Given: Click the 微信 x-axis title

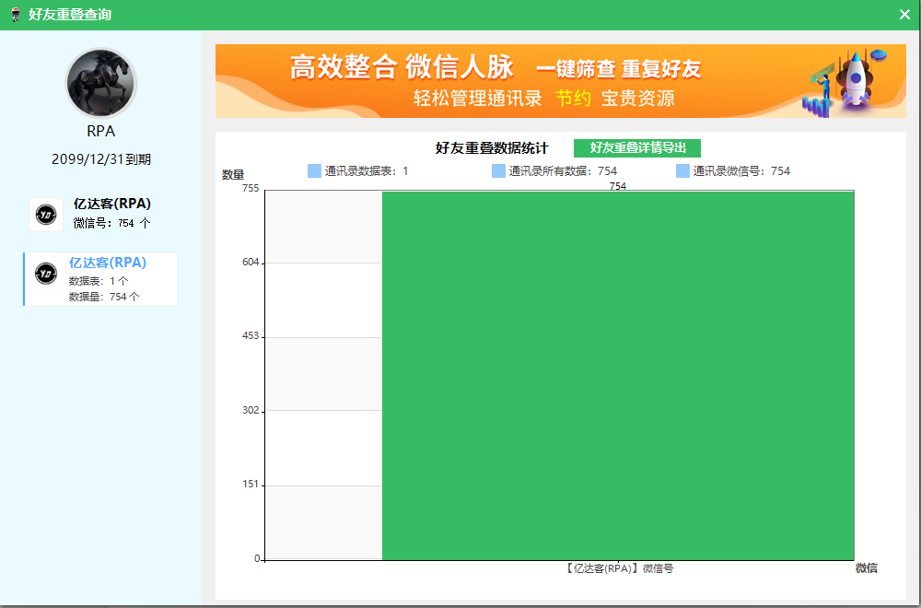Looking at the screenshot, I should click(x=867, y=568).
